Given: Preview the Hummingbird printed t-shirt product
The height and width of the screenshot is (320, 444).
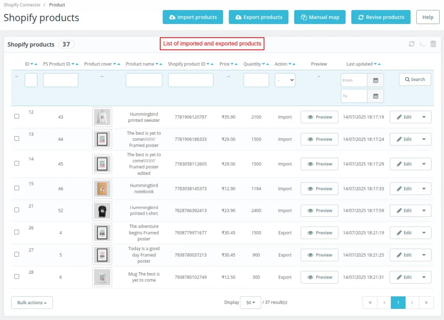Looking at the screenshot, I should pos(319,210).
